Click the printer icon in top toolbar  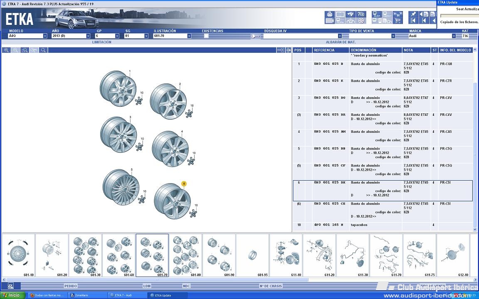click(330, 14)
